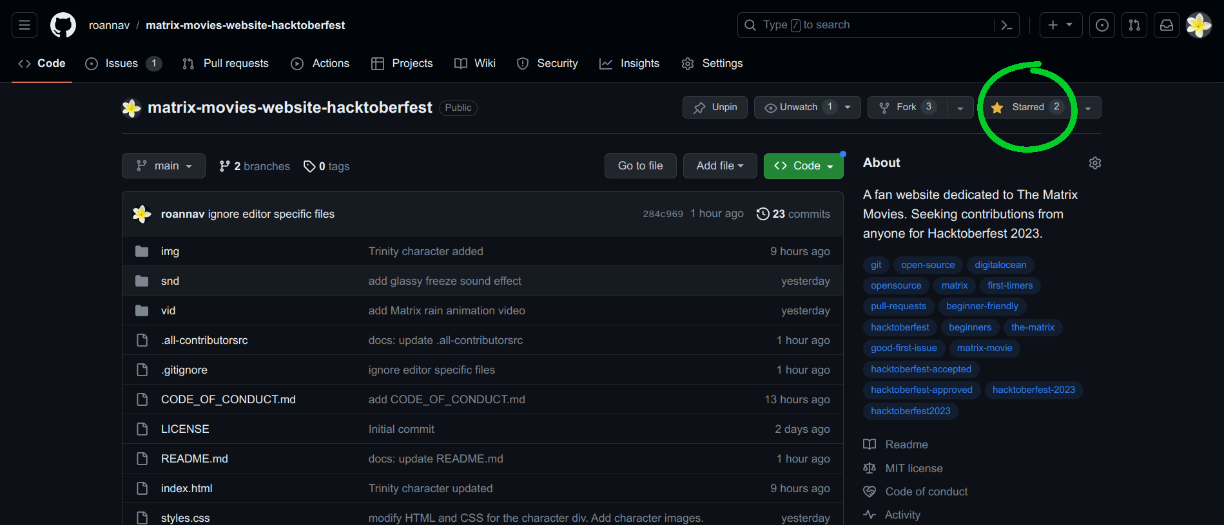This screenshot has height=525, width=1224.
Task: Click the repository avatar beside title
Action: (x=131, y=108)
